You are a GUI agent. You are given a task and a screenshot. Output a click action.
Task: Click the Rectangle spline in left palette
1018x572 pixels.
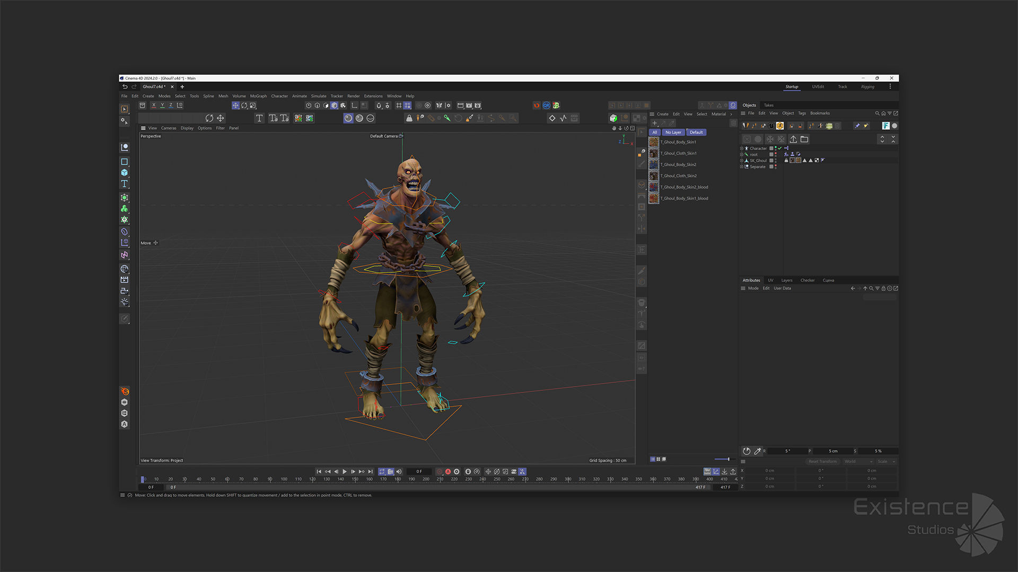125,162
